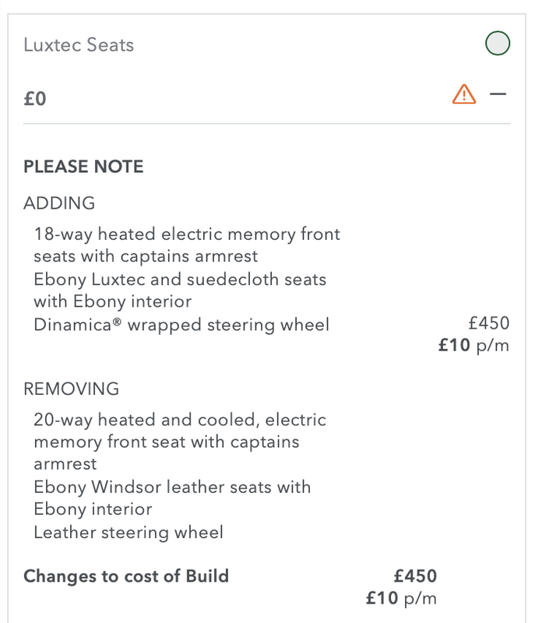535x623 pixels.
Task: Select the Ebony Luxtec and suedecloth seats item
Action: point(180,290)
